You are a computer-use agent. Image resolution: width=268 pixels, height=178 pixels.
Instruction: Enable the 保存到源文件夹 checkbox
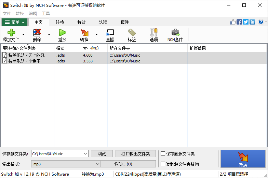163,154
